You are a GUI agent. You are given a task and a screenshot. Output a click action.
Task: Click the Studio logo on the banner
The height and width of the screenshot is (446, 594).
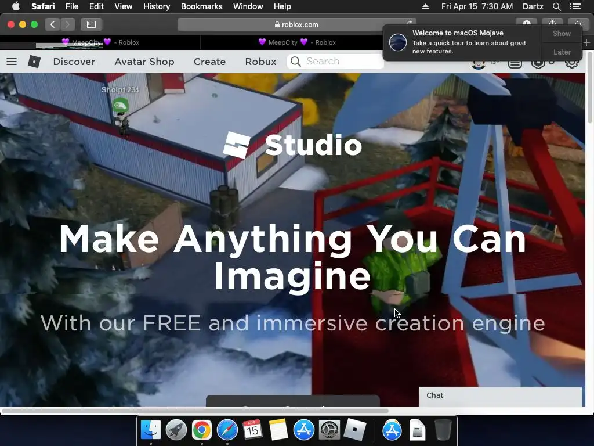click(x=292, y=145)
